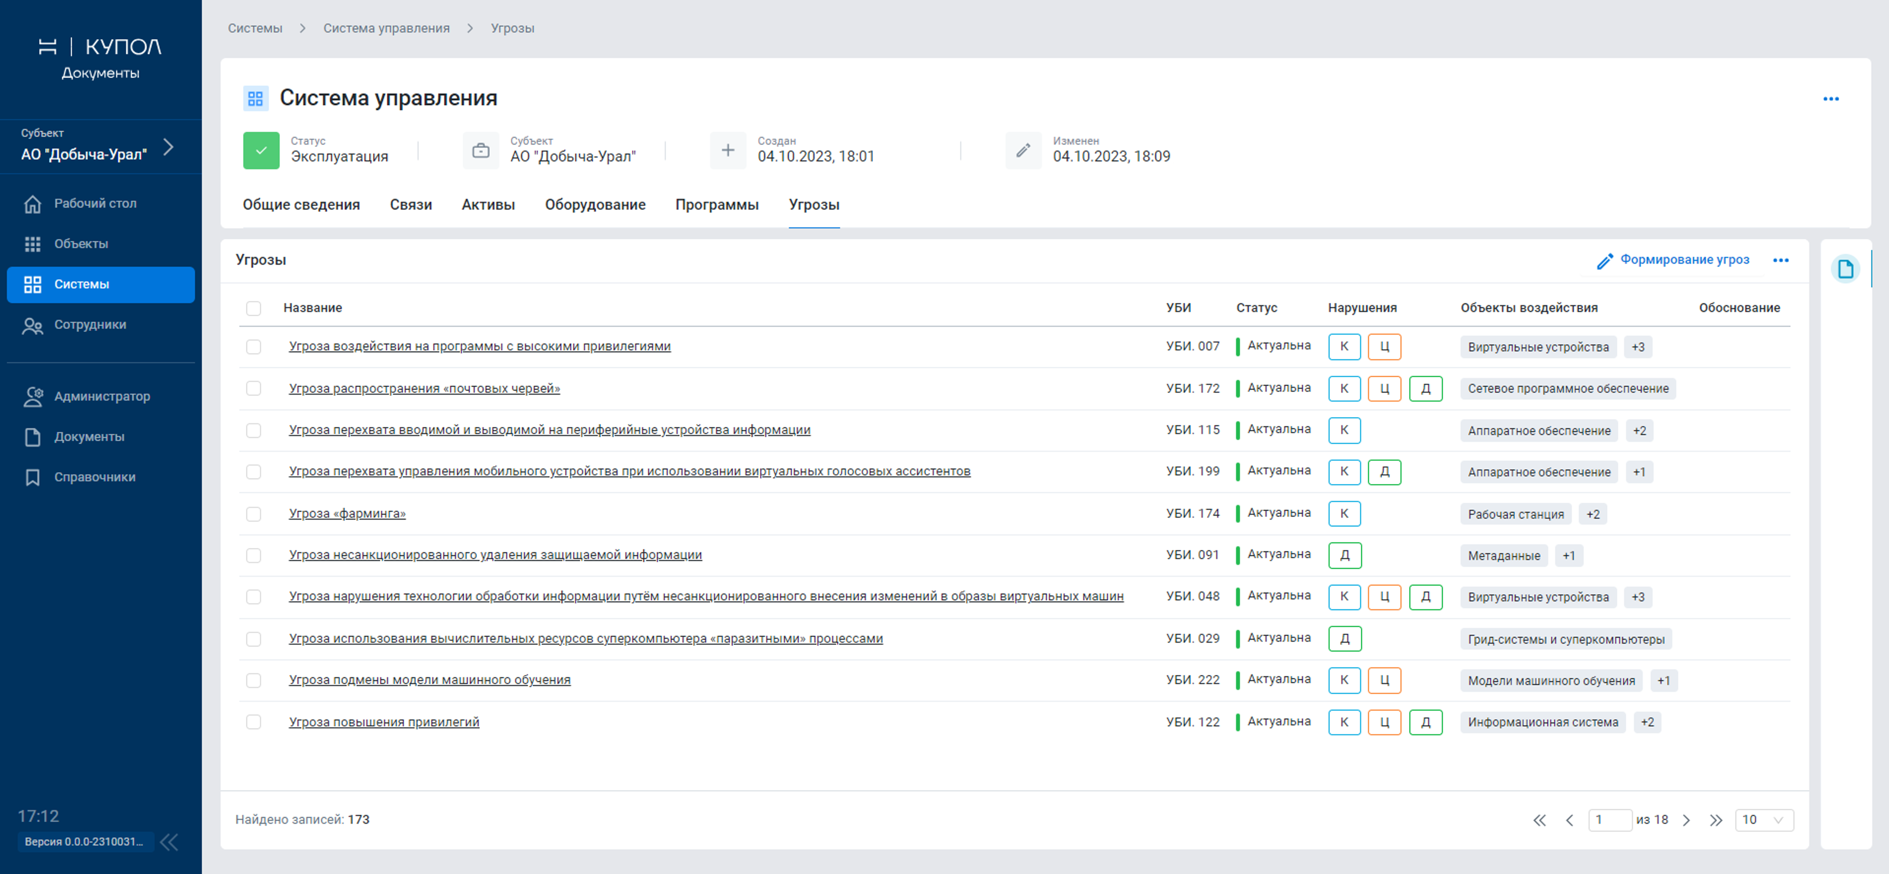This screenshot has height=874, width=1889.
Task: Click the pencil icon near Формирование угроз
Action: tap(1604, 261)
